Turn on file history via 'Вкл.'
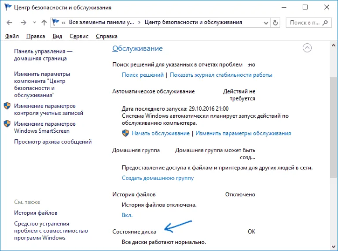This screenshot has height=251, width=338. click(127, 215)
